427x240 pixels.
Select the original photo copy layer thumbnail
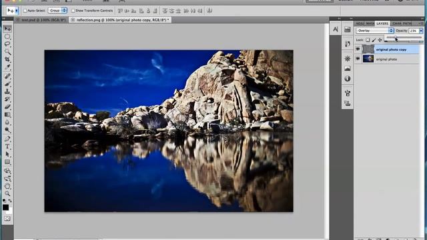point(368,49)
